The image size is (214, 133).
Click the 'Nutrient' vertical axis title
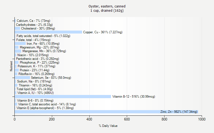coord(11,66)
